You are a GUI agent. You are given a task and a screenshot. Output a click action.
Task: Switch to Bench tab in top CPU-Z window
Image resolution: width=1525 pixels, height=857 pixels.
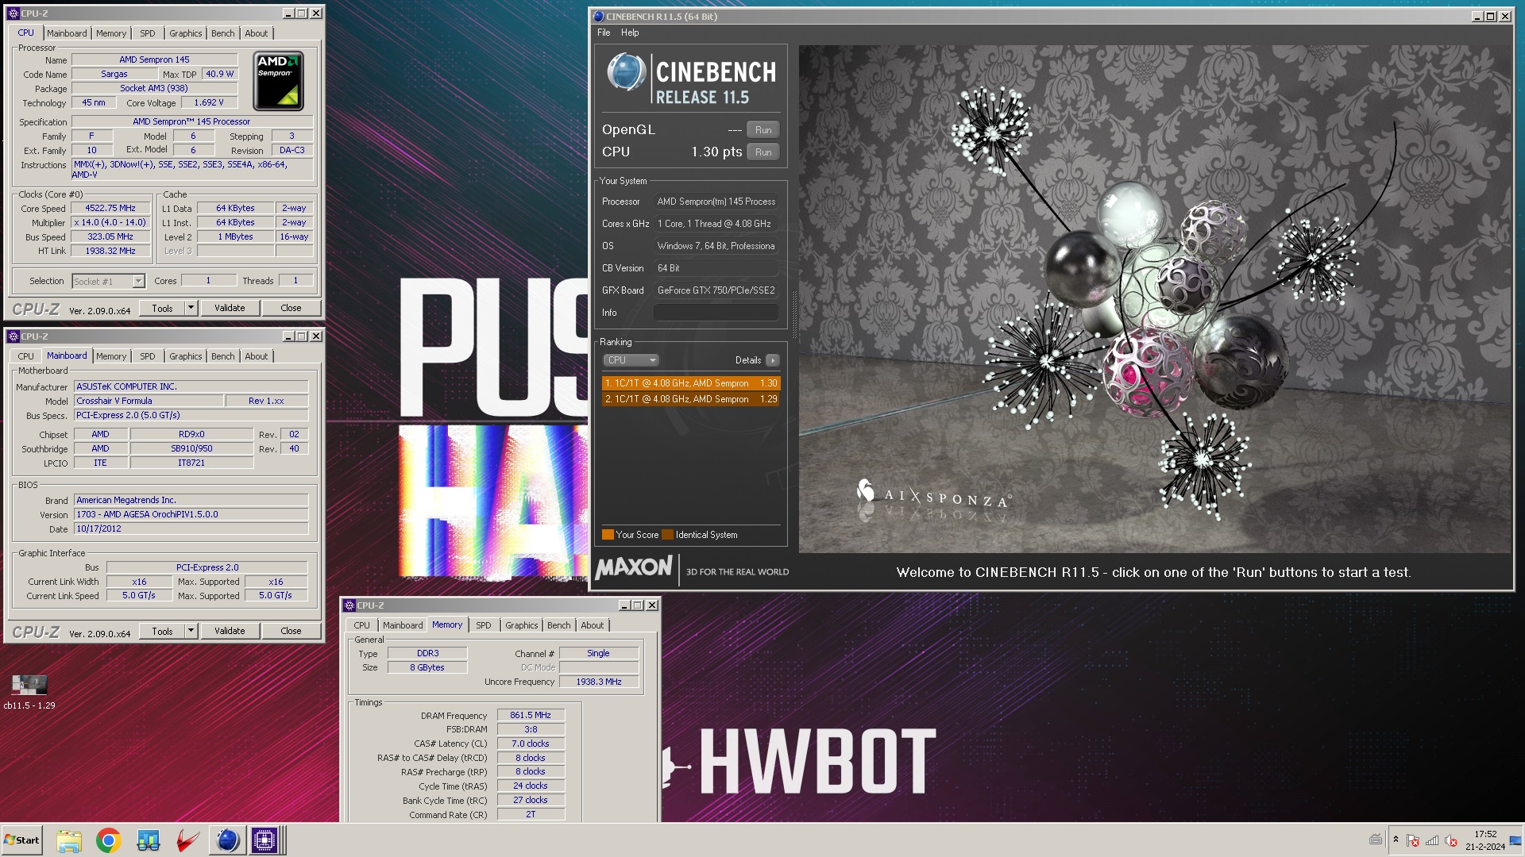(223, 33)
